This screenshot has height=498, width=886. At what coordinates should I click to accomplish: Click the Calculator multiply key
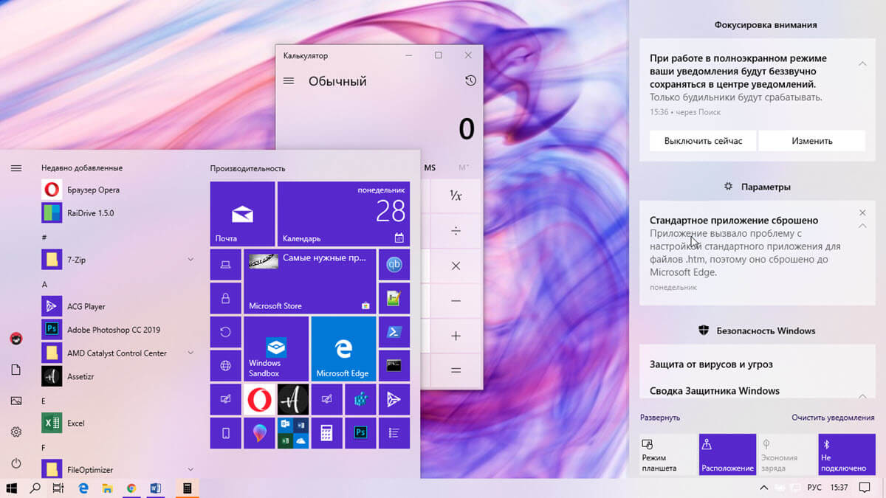coord(456,266)
